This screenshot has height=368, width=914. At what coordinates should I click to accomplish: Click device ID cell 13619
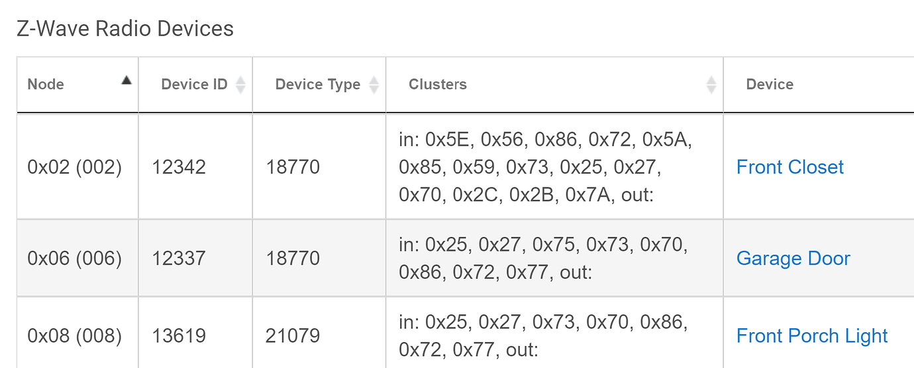point(179,336)
